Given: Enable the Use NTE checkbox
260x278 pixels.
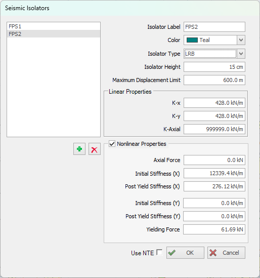Looking at the screenshot, I should click(x=159, y=253).
